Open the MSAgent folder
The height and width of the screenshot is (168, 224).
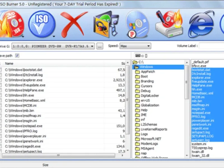pyautogui.click(x=144, y=149)
